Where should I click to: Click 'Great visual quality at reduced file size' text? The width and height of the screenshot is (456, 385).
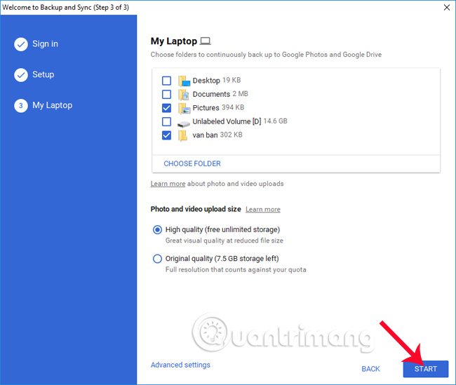224,241
